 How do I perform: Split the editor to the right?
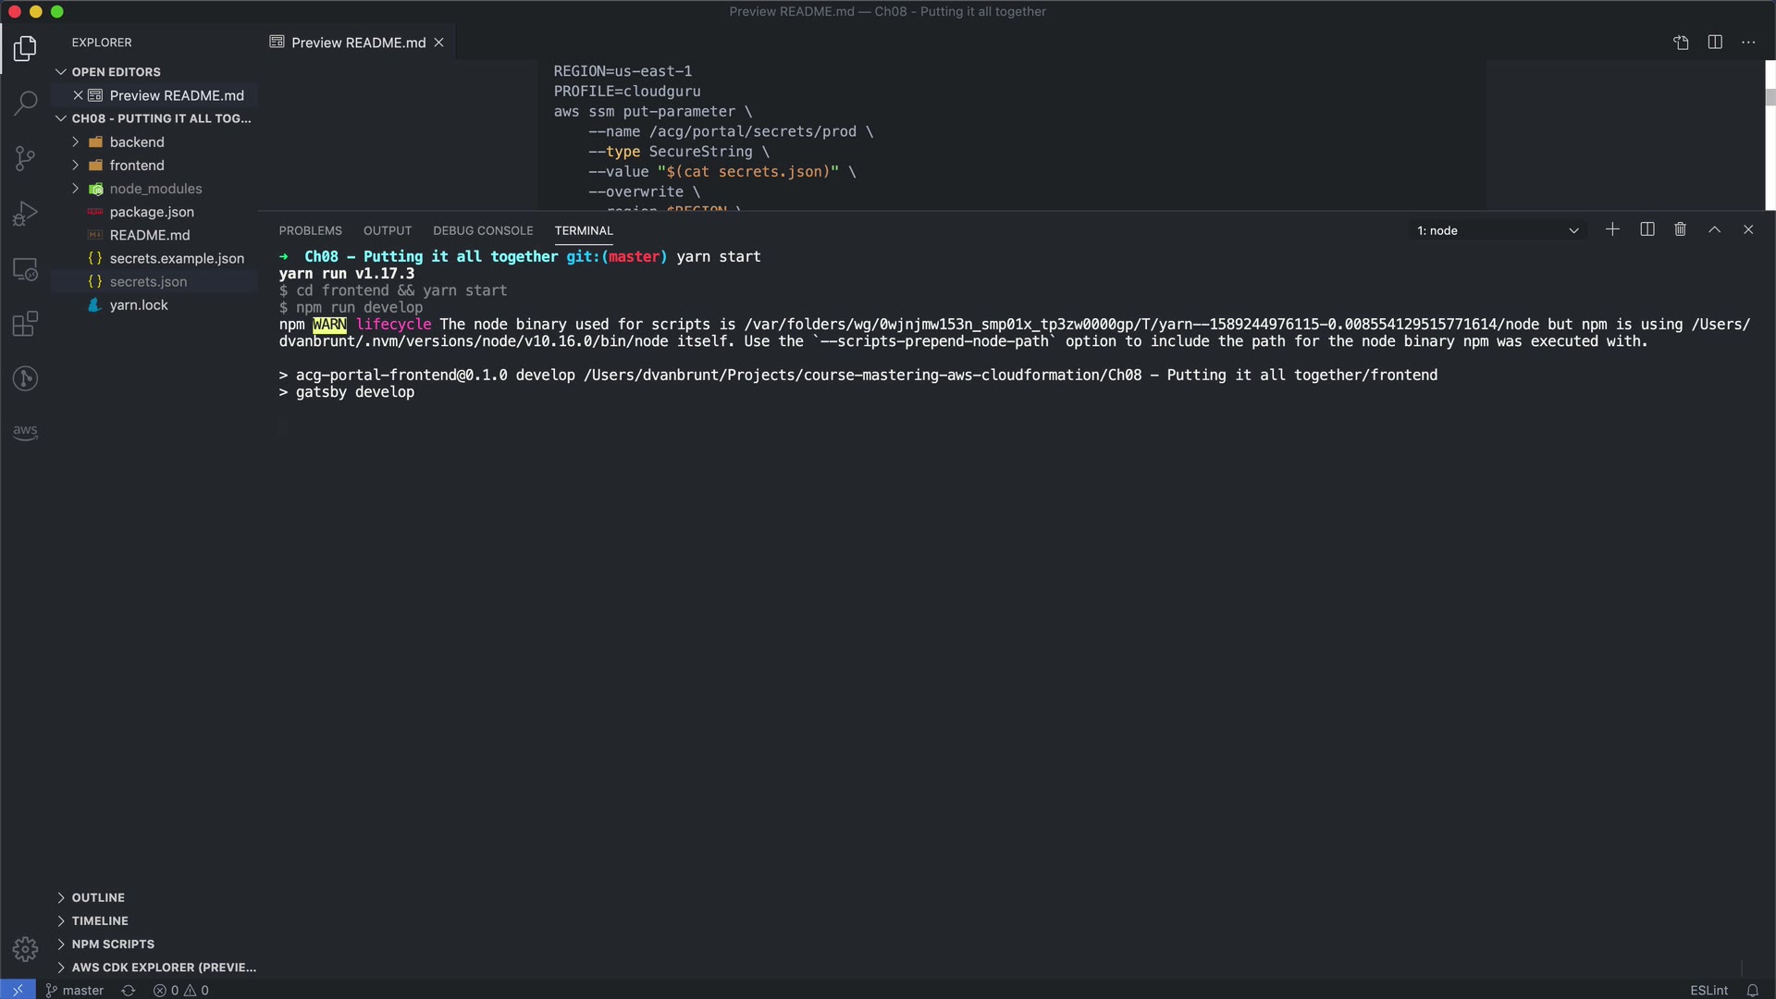pyautogui.click(x=1715, y=43)
